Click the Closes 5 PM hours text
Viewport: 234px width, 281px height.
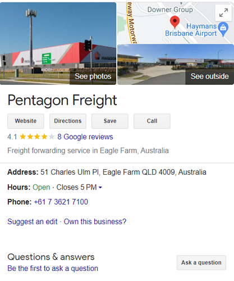(76, 187)
